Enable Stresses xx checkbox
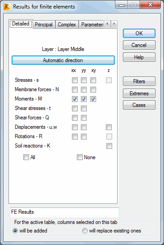The image size is (164, 245). click(75, 80)
